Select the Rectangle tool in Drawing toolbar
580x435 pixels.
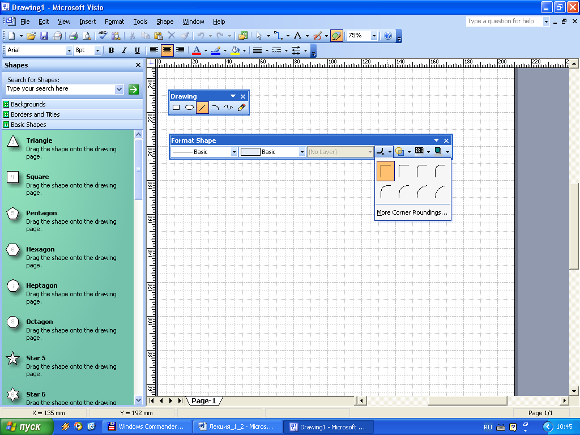click(x=176, y=108)
